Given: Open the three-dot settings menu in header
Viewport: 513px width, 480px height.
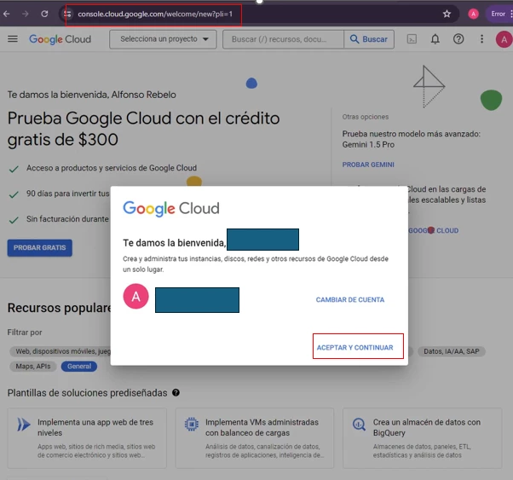Looking at the screenshot, I should [481, 39].
